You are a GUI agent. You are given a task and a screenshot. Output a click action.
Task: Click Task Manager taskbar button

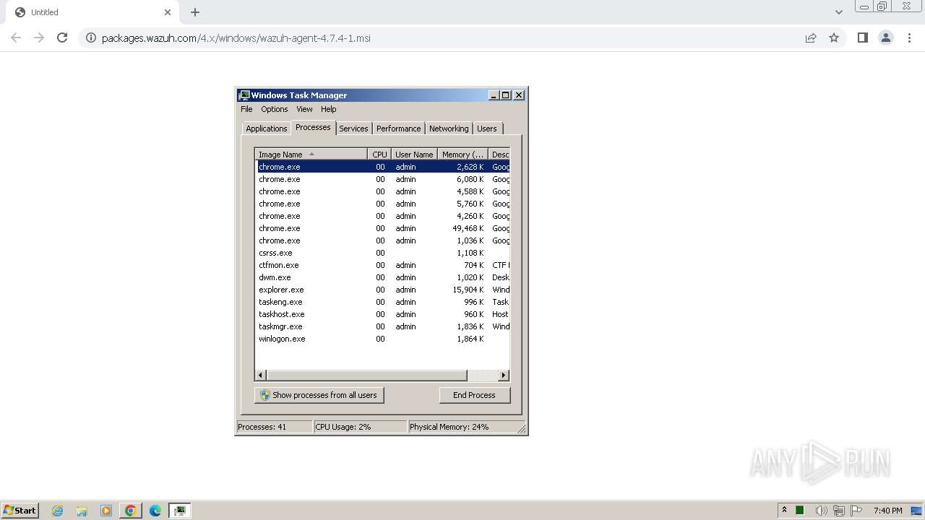(x=180, y=511)
